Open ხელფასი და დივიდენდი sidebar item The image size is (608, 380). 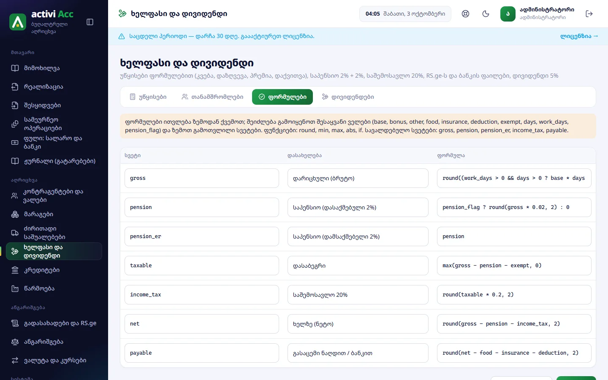pyautogui.click(x=54, y=251)
